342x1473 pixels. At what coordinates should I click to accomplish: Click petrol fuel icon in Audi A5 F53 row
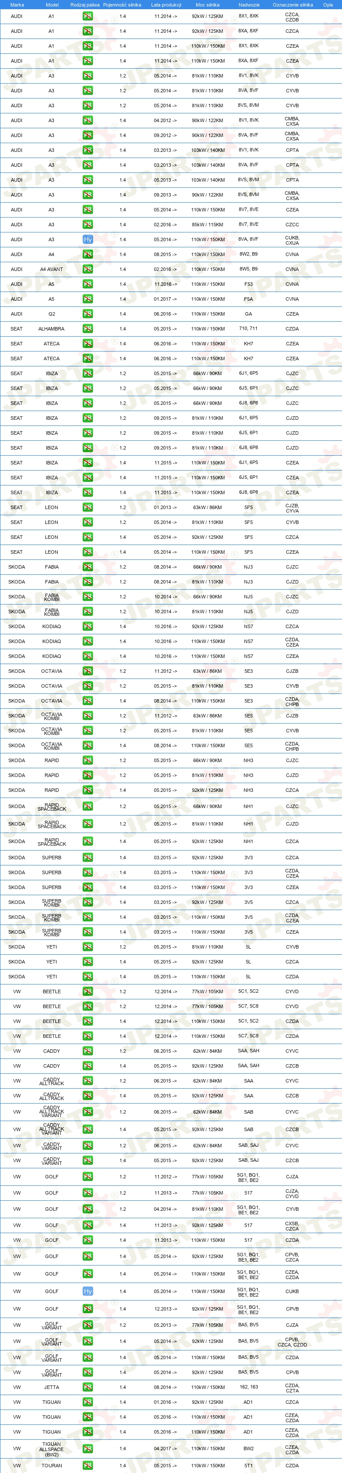click(87, 284)
